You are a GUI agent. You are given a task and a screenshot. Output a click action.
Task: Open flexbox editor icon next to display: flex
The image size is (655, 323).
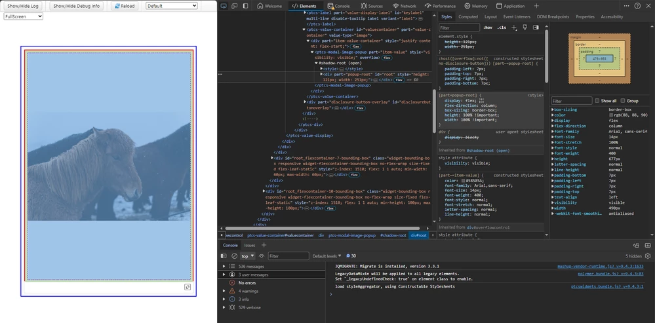click(482, 101)
